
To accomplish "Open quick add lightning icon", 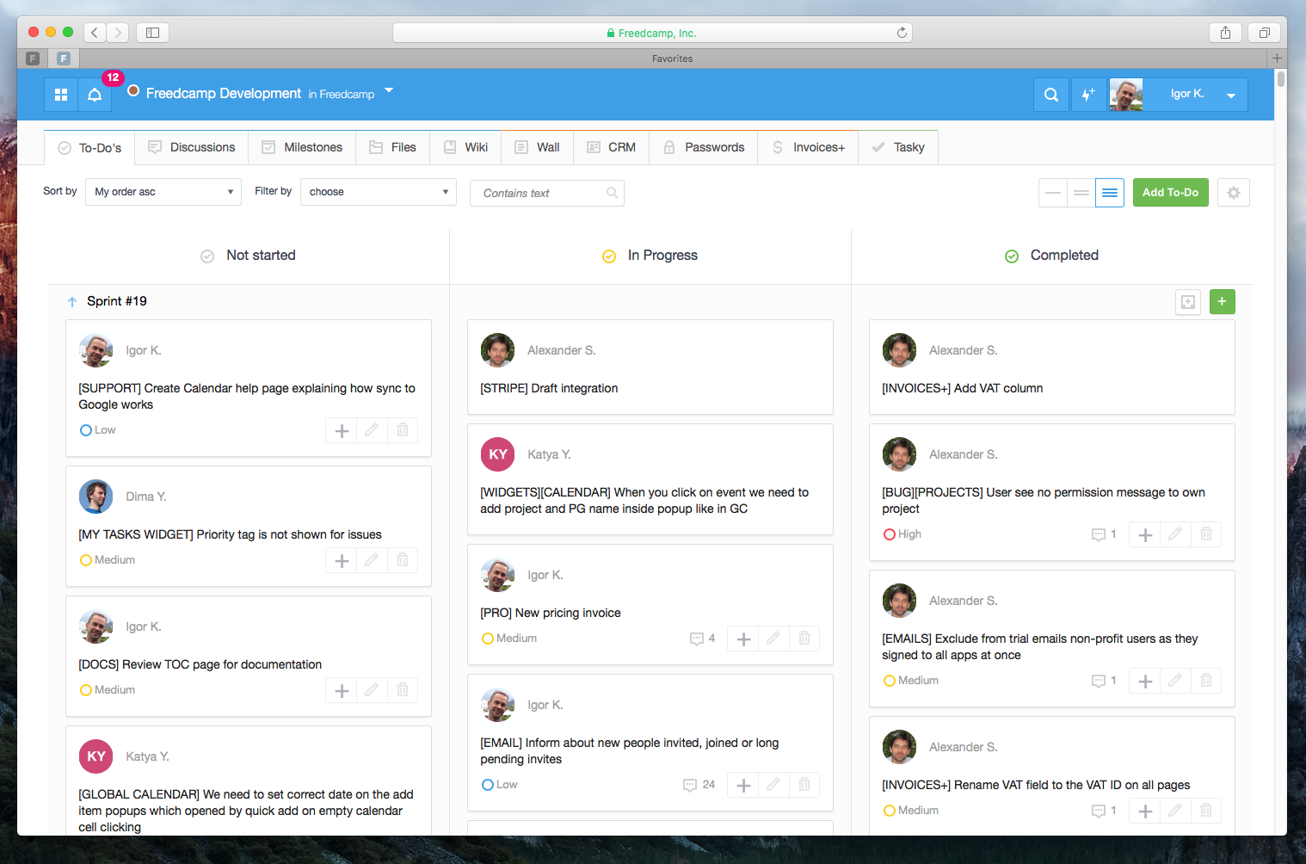I will coord(1088,95).
